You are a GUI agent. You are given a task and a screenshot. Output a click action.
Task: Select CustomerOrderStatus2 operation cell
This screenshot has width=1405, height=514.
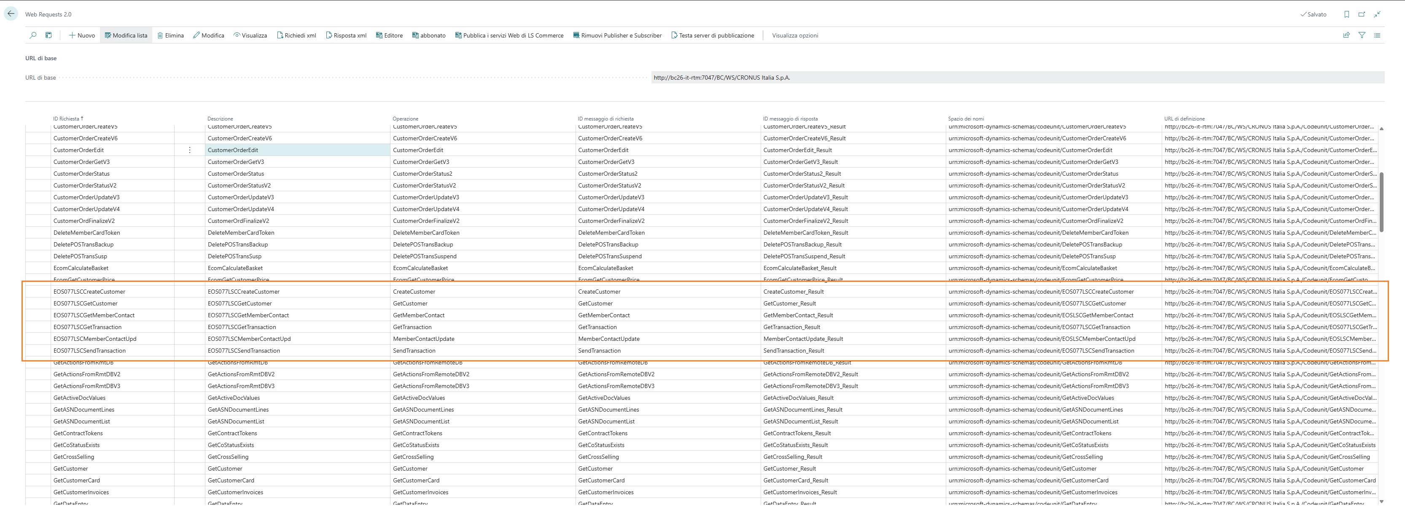point(483,174)
